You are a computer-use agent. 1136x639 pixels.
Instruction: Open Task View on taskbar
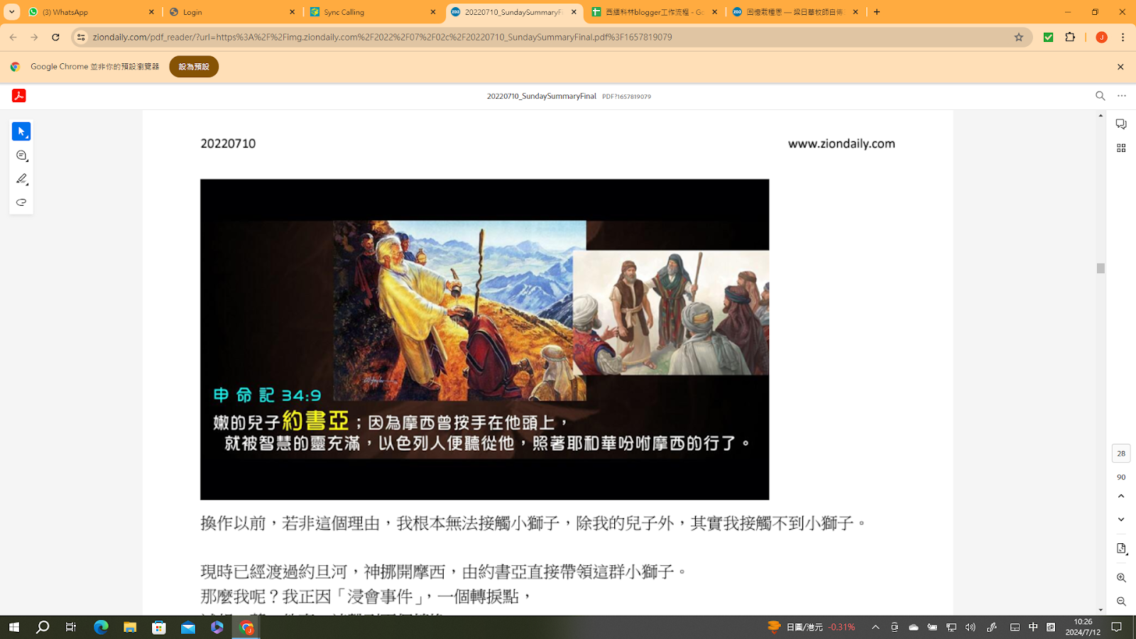tap(71, 627)
